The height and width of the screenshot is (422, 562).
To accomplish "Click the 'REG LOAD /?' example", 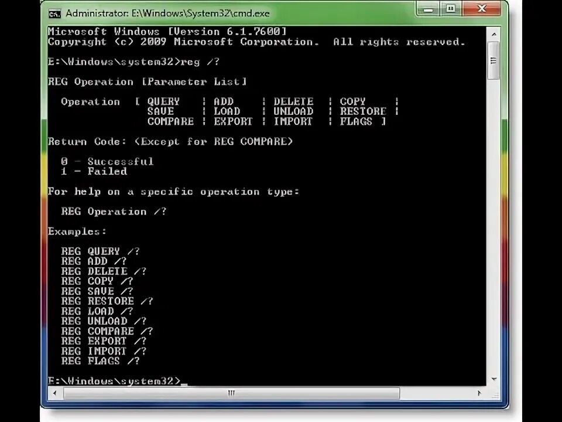I will 97,311.
